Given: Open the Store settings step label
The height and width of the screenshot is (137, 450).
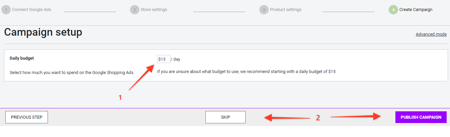Looking at the screenshot, I should (154, 10).
